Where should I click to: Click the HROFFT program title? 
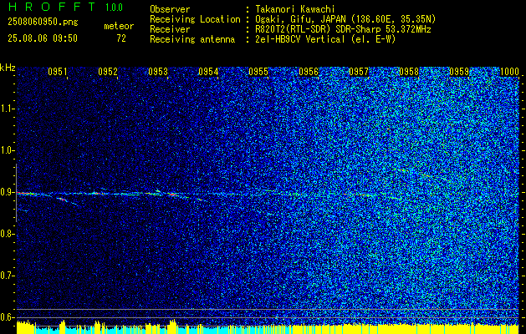(x=51, y=7)
